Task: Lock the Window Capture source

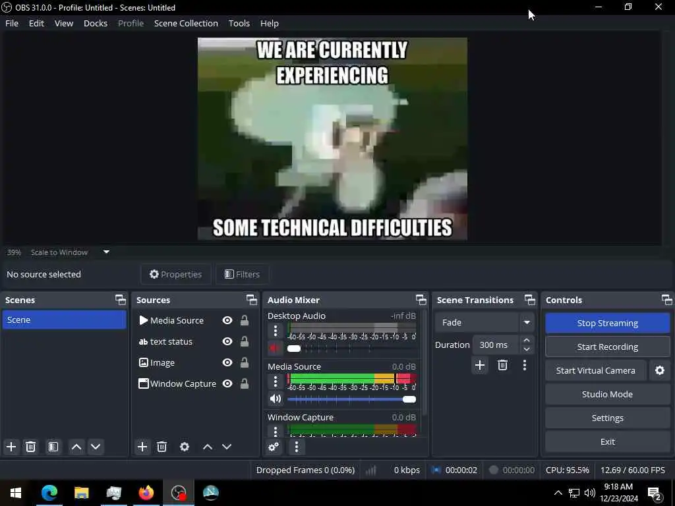Action: coord(245,384)
